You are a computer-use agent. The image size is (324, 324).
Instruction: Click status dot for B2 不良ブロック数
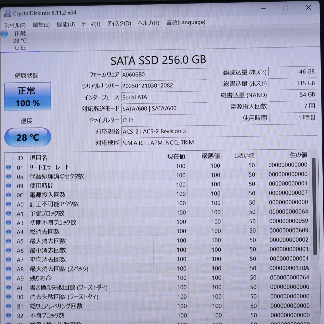pyautogui.click(x=9, y=315)
